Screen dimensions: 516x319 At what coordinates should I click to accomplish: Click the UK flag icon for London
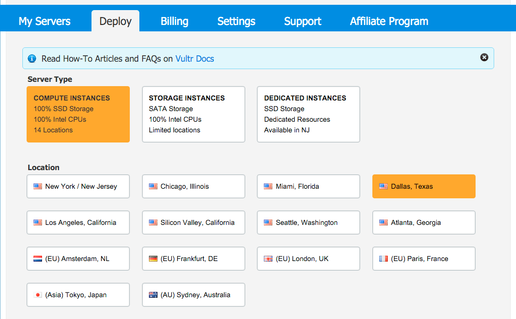coord(268,259)
